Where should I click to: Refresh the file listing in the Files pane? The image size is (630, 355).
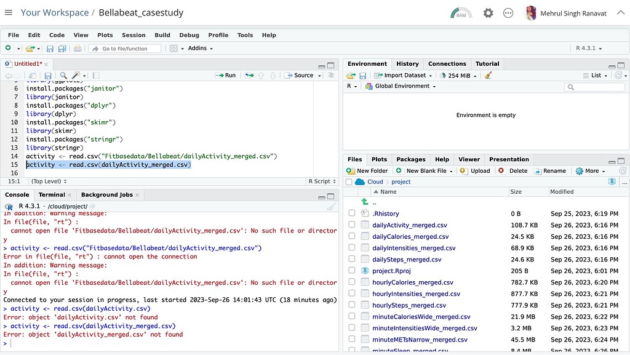coord(623,170)
